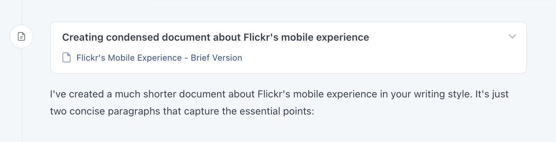Click the paragraph starting 'I've created a much shorter'
Viewport: 556px width, 142px height.
click(280, 103)
